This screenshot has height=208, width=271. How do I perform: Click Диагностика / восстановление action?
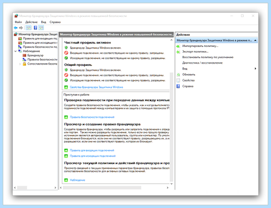pos(202,63)
